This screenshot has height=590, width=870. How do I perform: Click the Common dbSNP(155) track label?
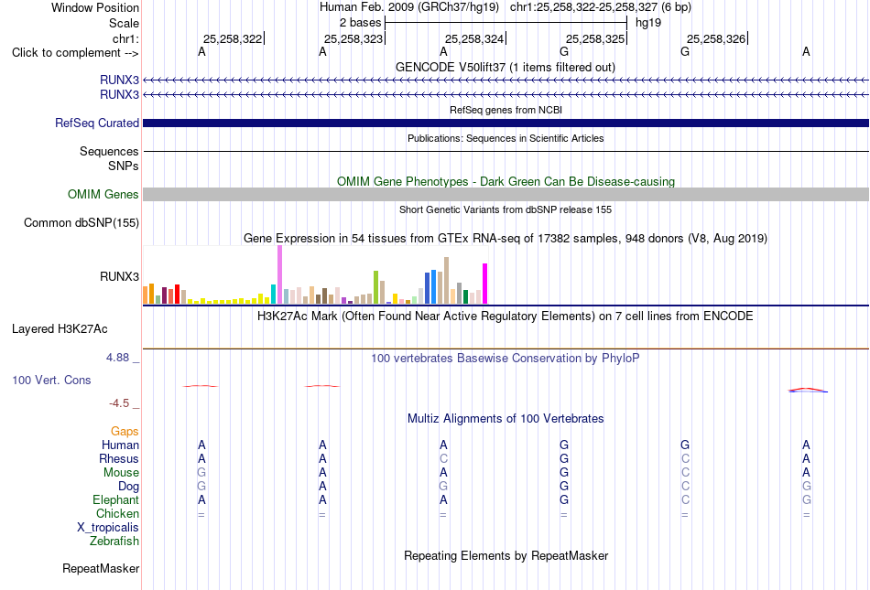(x=82, y=222)
